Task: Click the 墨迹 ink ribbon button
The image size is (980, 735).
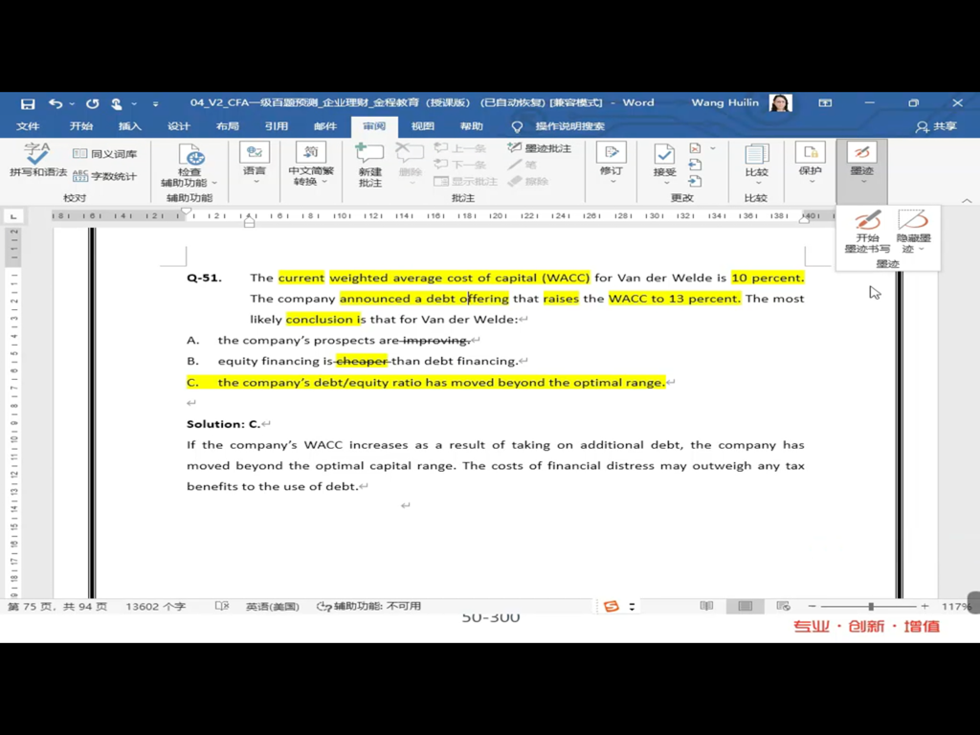Action: pyautogui.click(x=862, y=164)
